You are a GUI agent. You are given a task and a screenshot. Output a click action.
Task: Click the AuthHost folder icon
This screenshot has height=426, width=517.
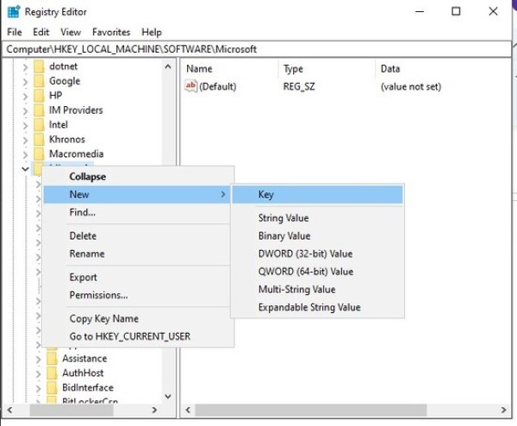[52, 373]
